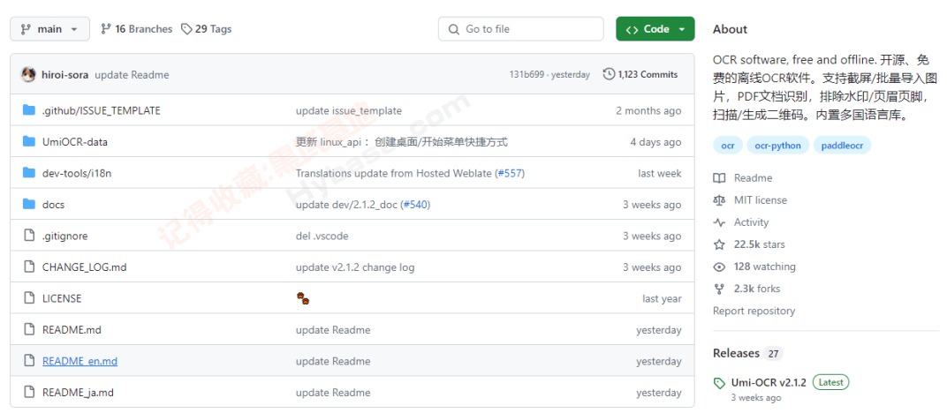View the 2.3k forks list
This screenshot has width=947, height=413.
(757, 289)
